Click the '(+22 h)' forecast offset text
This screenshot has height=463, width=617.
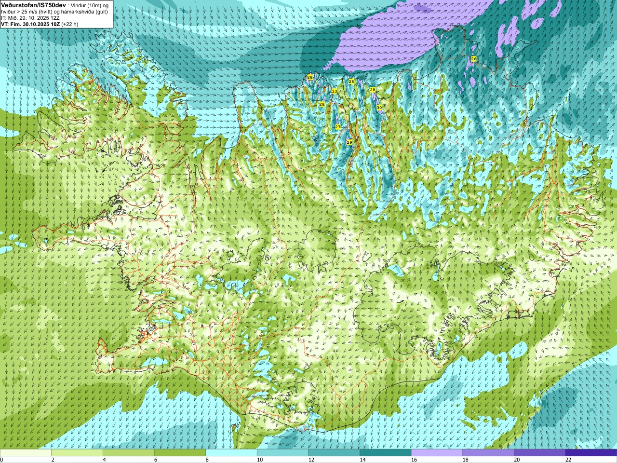click(x=70, y=24)
